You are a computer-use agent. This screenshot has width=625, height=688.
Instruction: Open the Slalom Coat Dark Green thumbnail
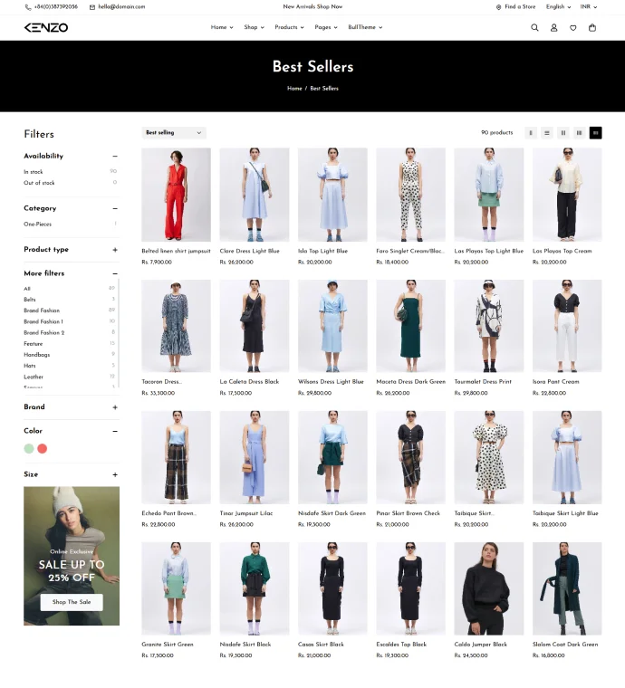tap(567, 588)
